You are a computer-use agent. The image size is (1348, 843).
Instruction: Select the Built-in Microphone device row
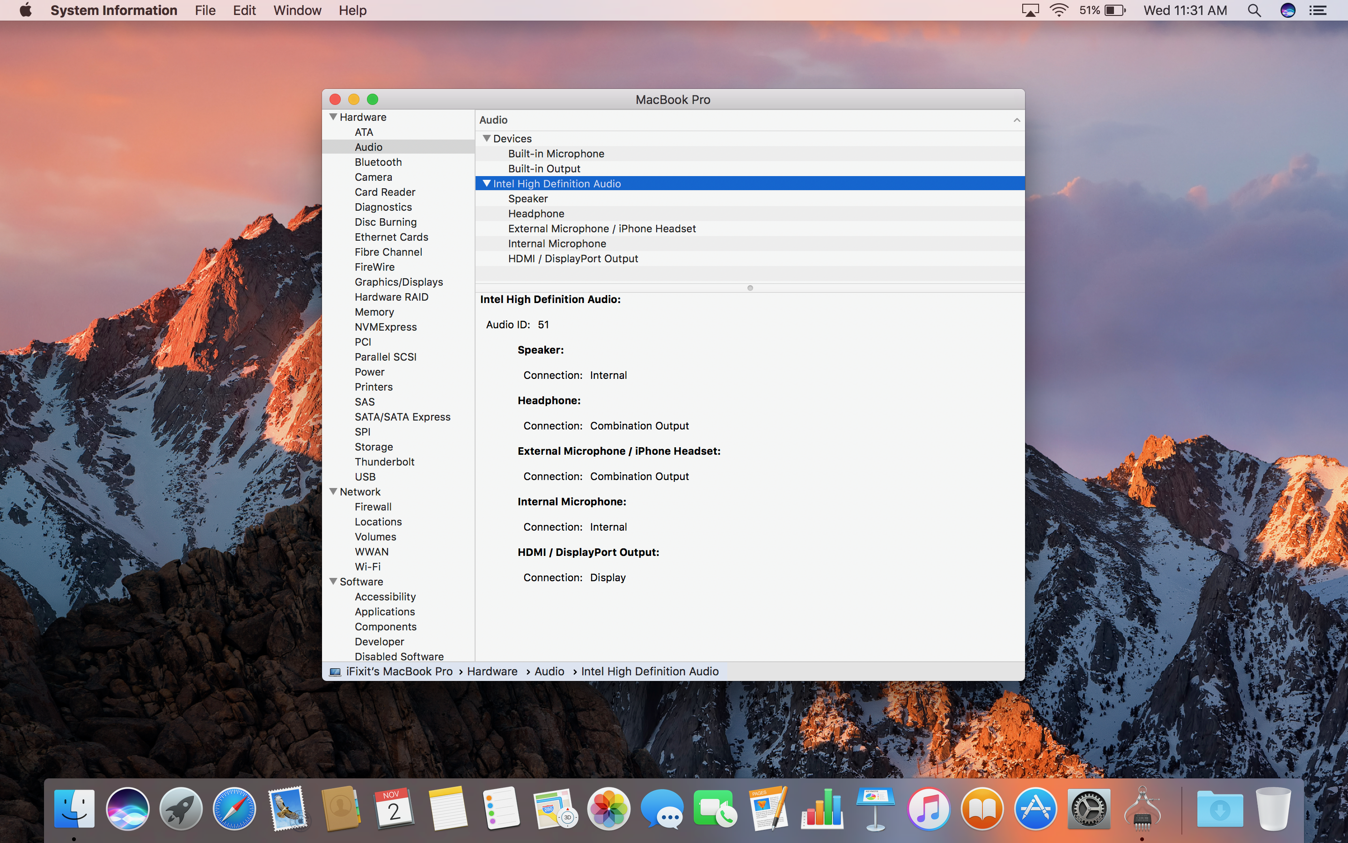(750, 153)
